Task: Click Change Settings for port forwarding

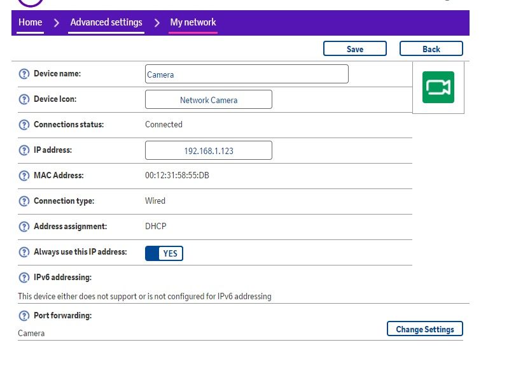Action: [x=424, y=329]
